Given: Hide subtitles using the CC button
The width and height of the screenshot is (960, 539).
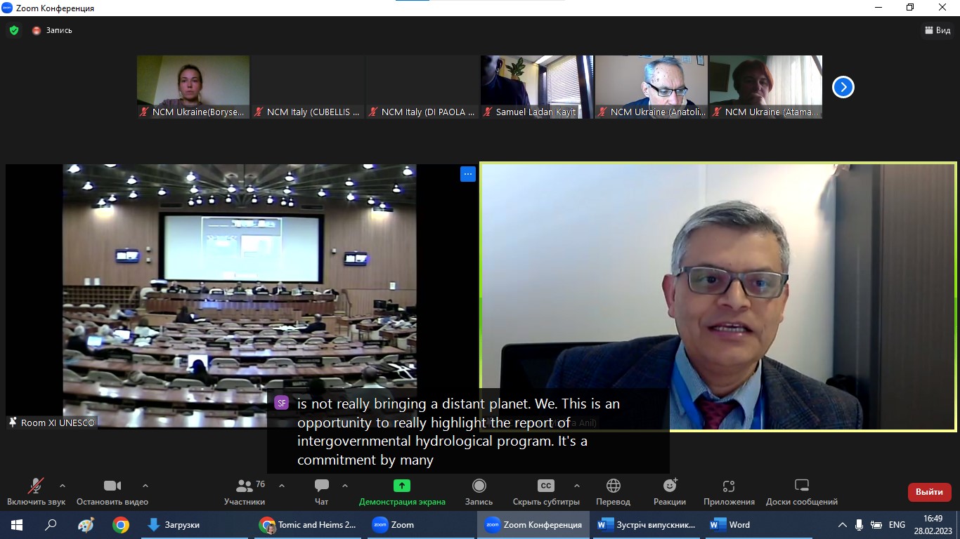Looking at the screenshot, I should 545,486.
